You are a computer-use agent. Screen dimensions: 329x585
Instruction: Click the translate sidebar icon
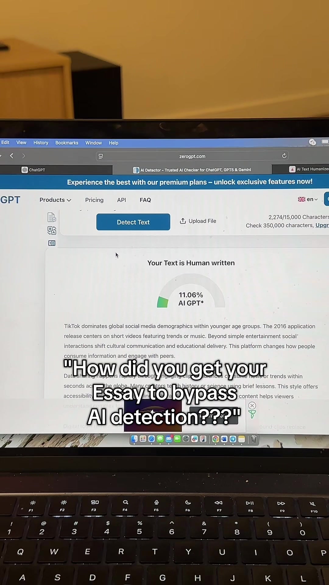point(52,230)
